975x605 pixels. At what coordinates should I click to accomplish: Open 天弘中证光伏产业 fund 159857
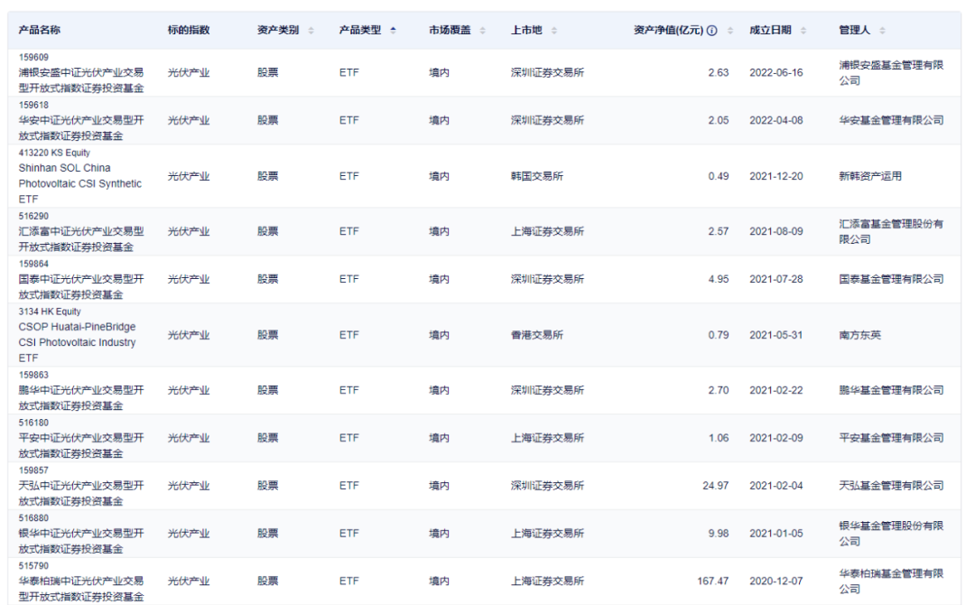[81, 494]
